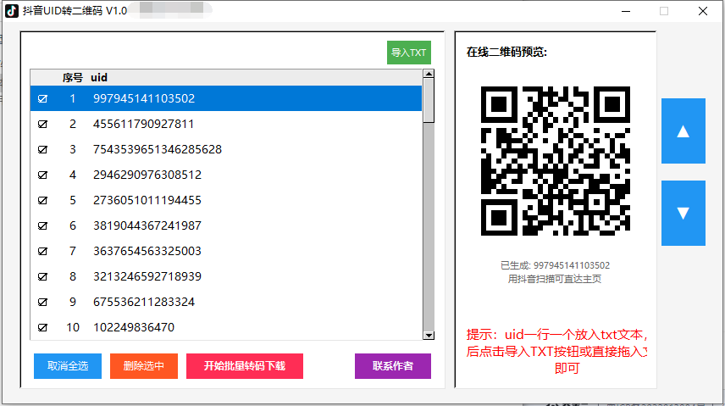Viewport: 725px width, 406px height.
Task: Toggle checkbox of uid 2736051011194455
Action: click(x=42, y=200)
